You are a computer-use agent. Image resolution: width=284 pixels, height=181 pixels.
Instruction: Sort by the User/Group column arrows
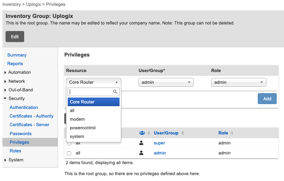click(183, 133)
